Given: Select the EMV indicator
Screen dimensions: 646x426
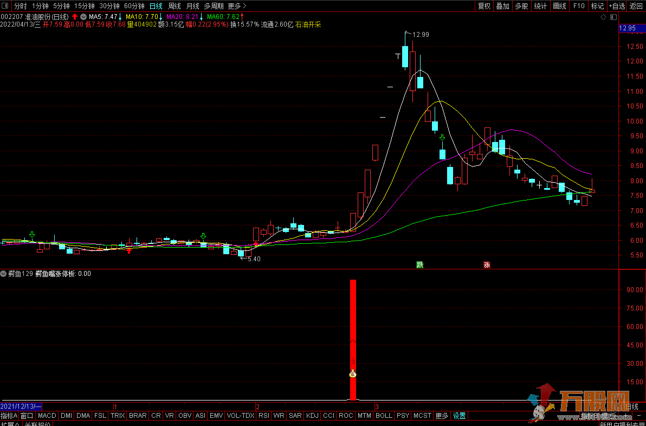Looking at the screenshot, I should pyautogui.click(x=216, y=416).
